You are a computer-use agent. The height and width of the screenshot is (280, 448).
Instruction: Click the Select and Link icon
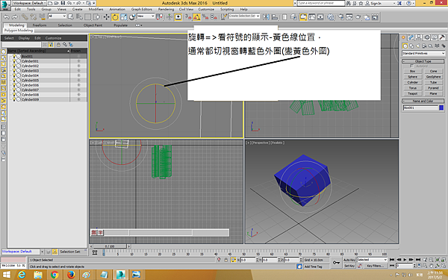25,17
